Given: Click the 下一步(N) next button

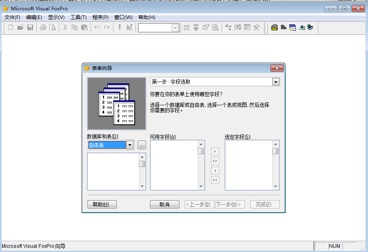Looking at the screenshot, I should click(x=230, y=204).
